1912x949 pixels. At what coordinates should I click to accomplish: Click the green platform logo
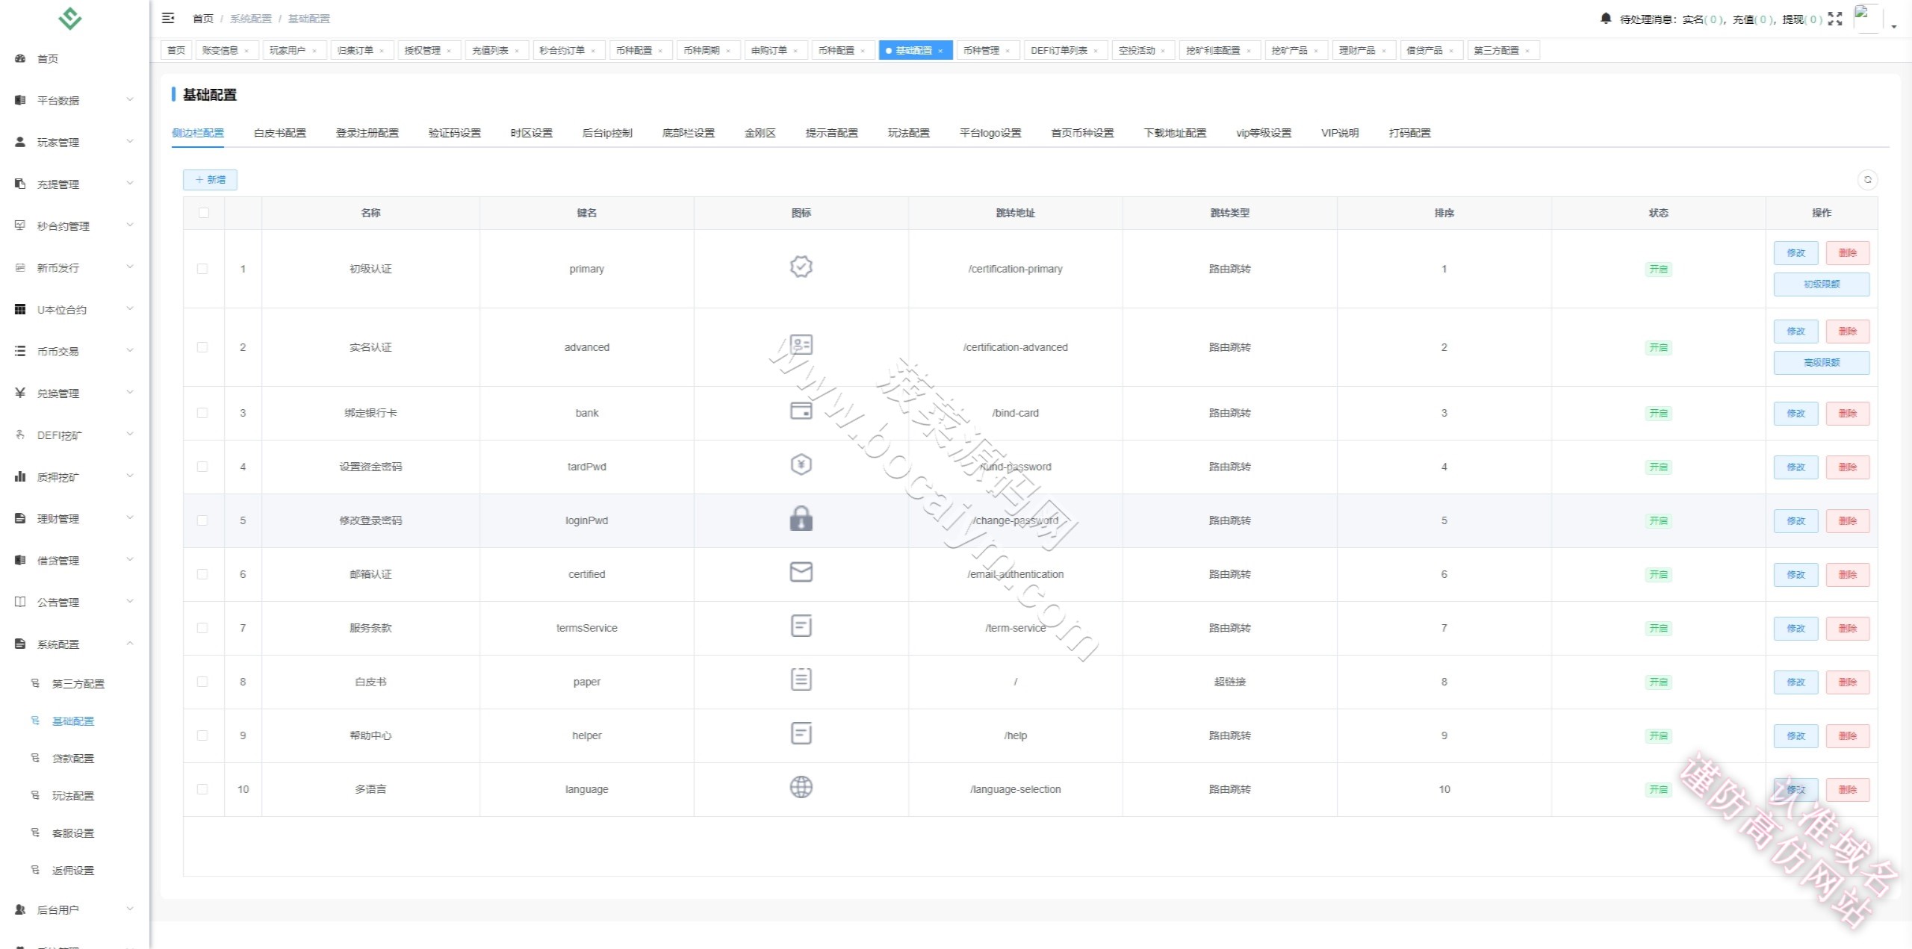coord(70,18)
